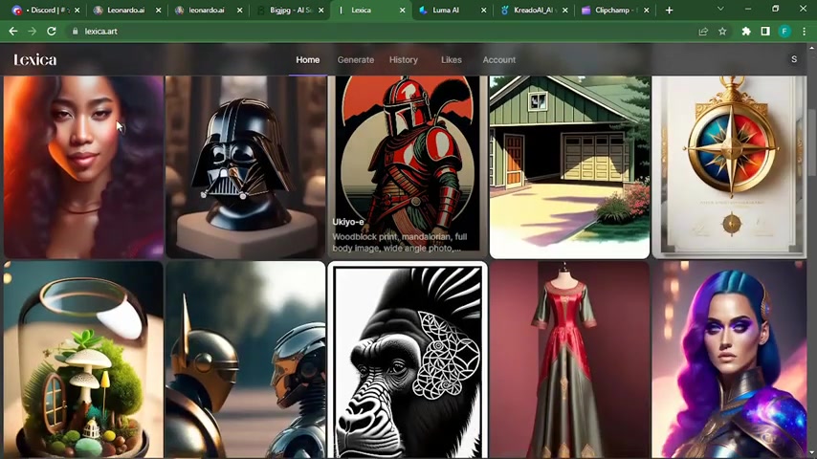
Task: Close the Lexica tab
Action: click(x=402, y=10)
